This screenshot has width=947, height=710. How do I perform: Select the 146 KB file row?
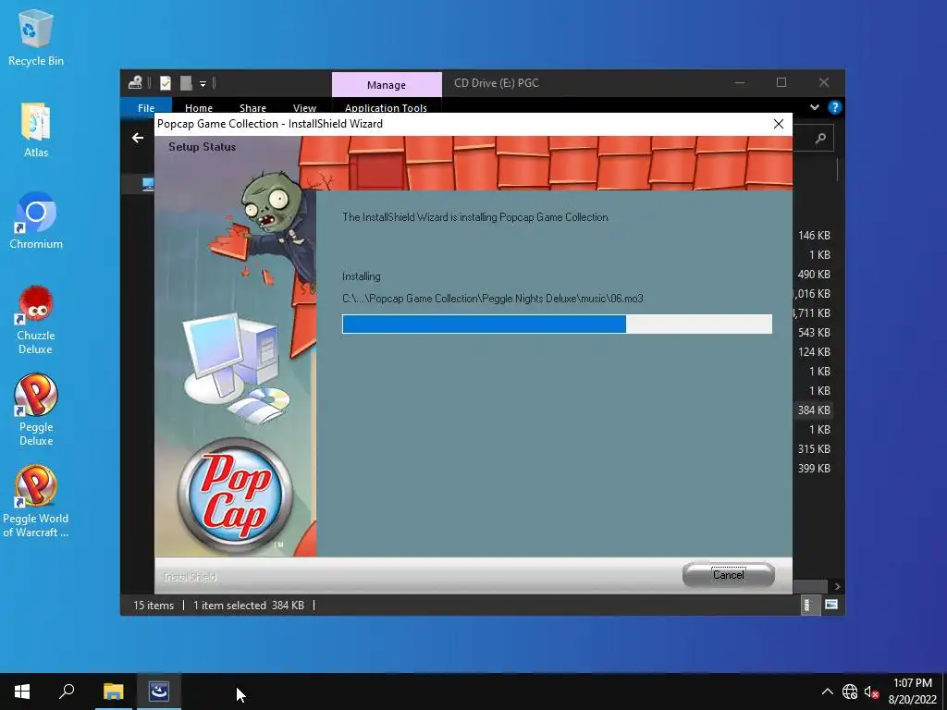814,236
